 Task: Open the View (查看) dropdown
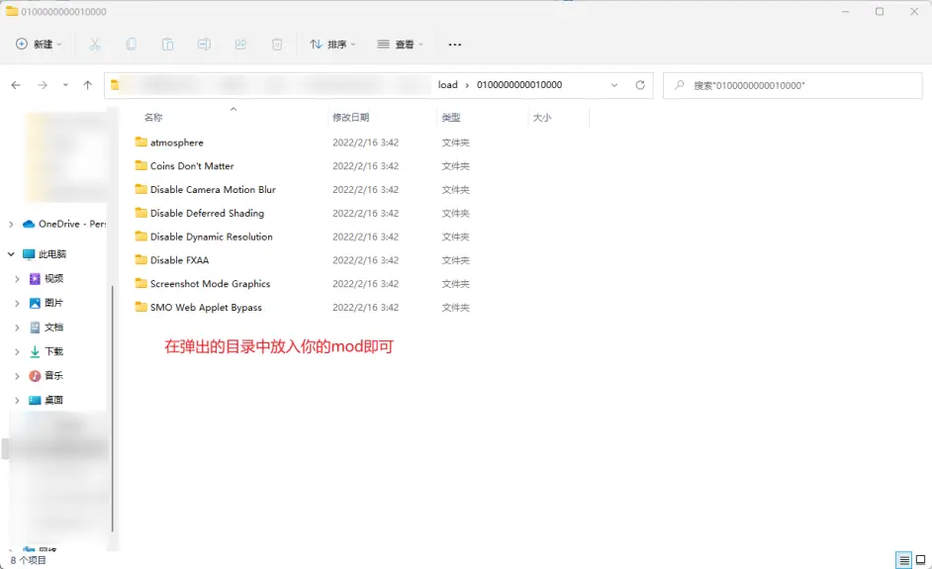tap(400, 44)
